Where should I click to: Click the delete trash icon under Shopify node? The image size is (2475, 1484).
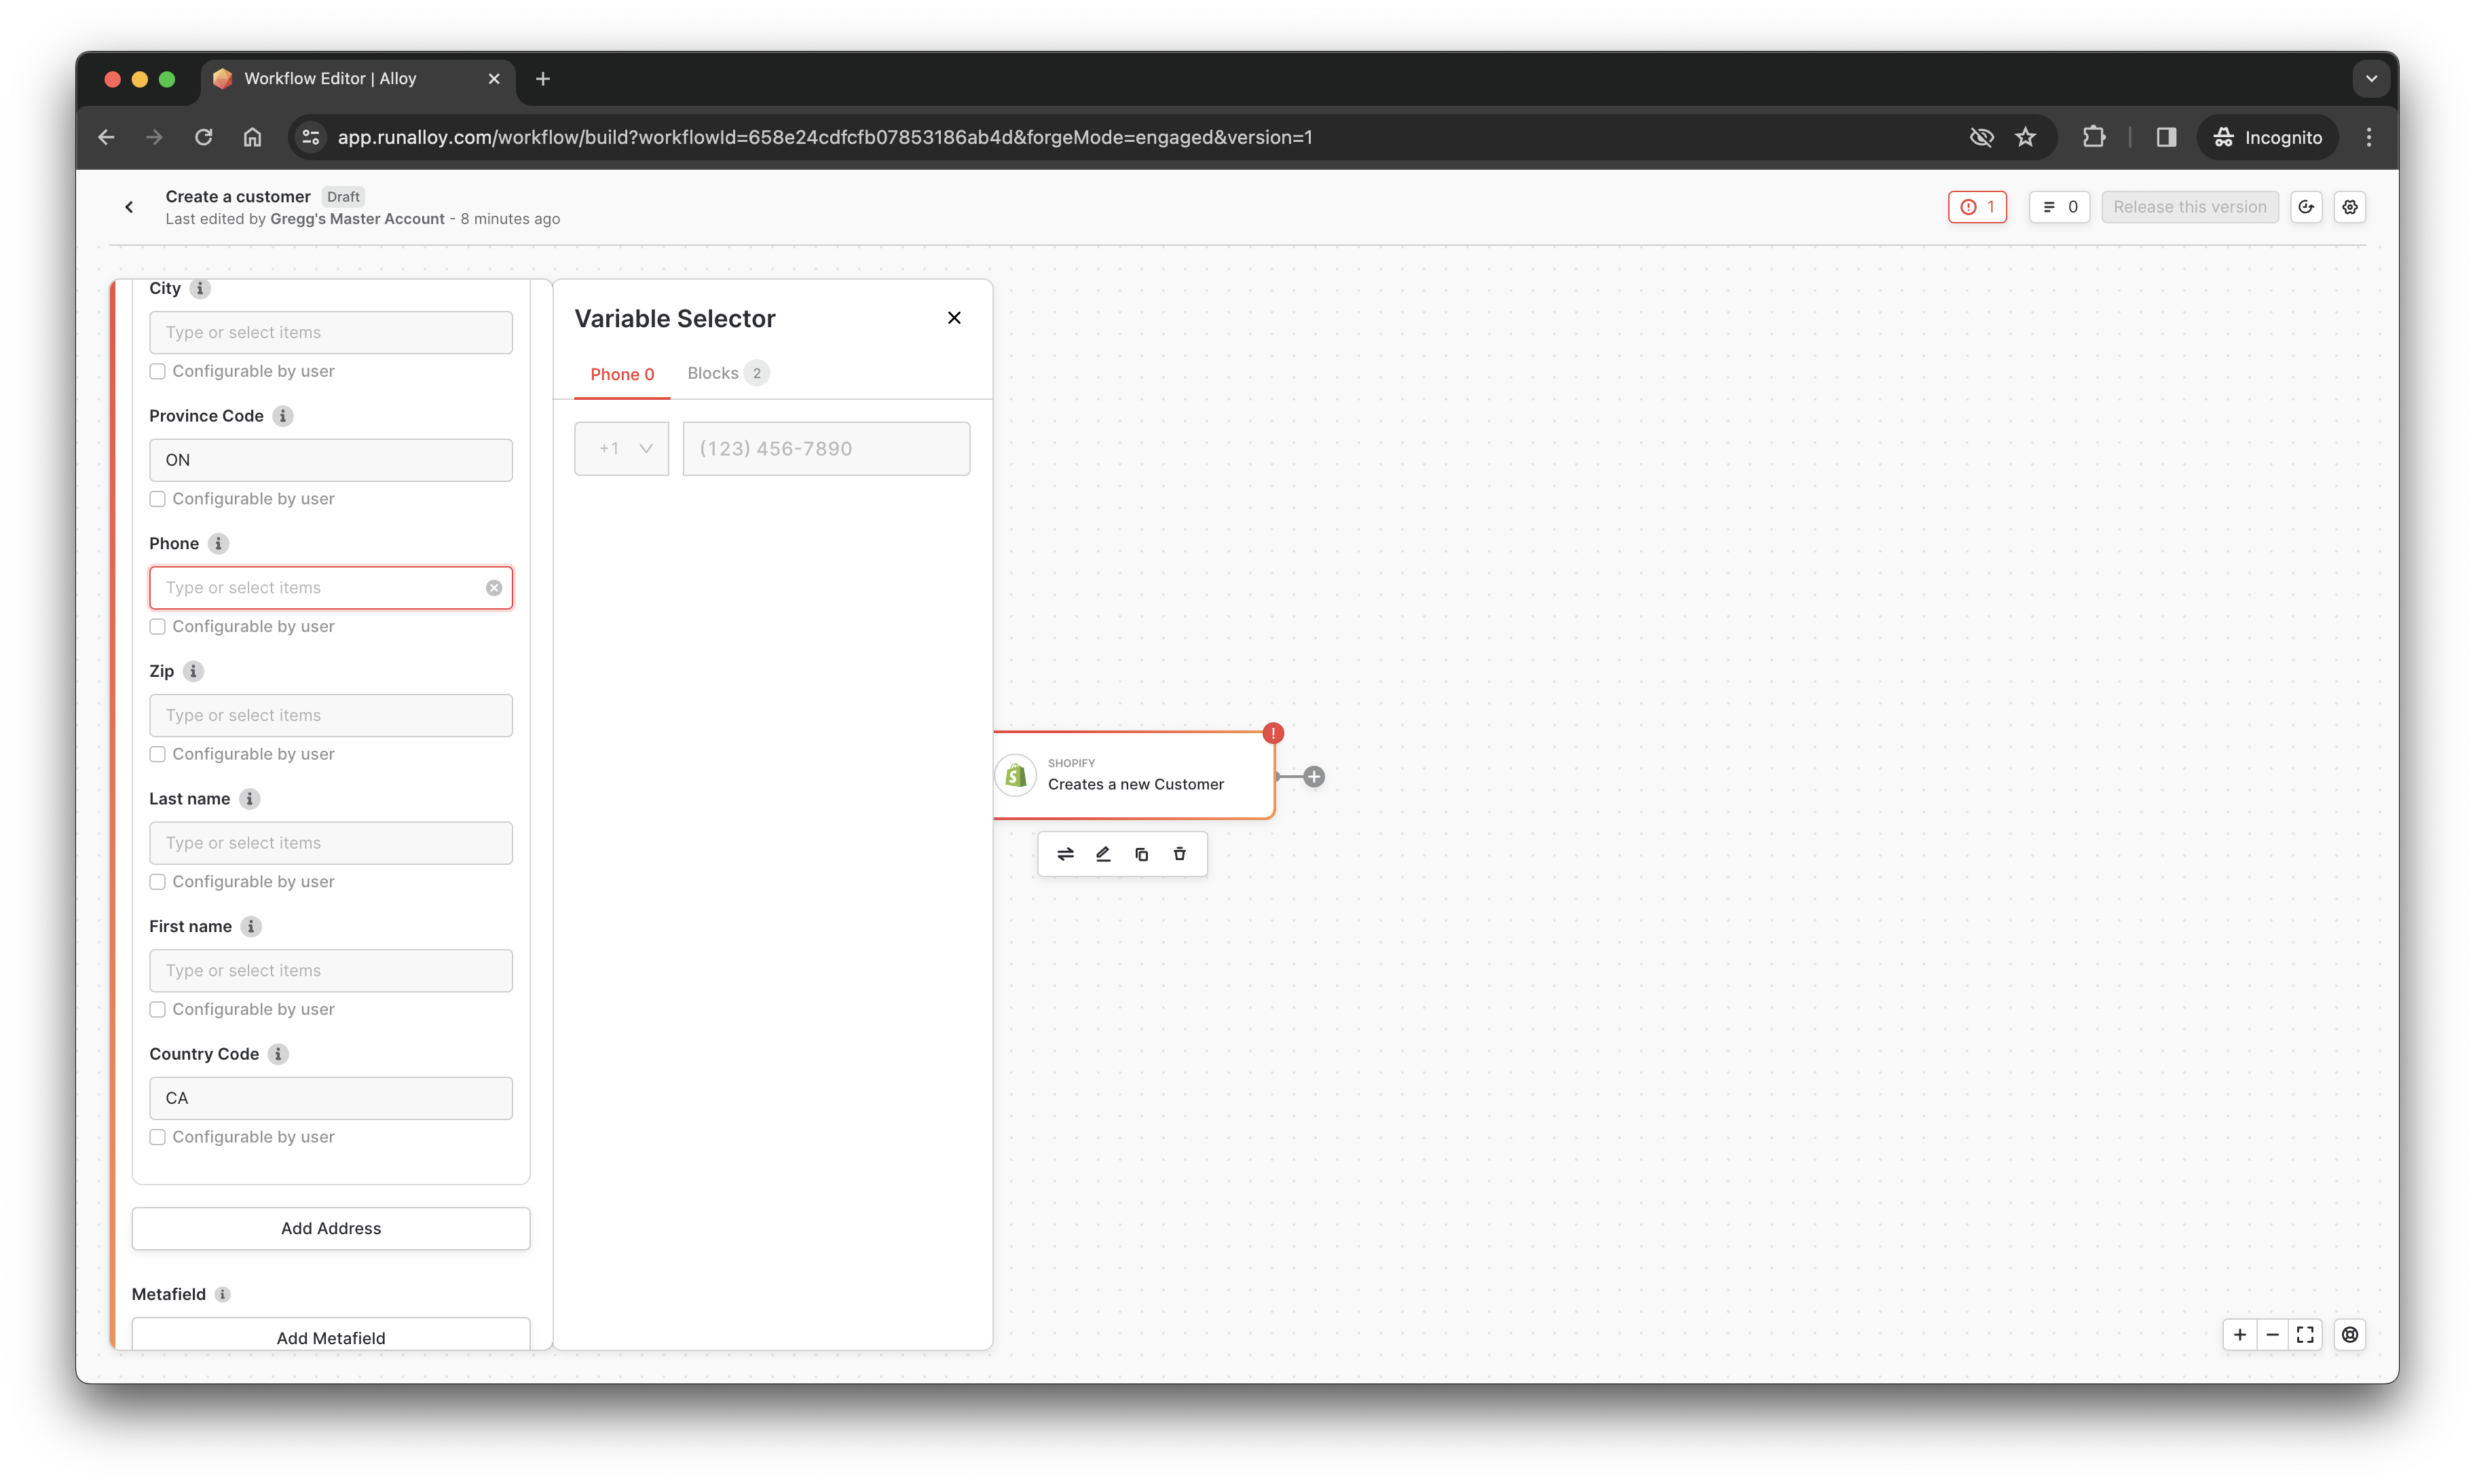tap(1180, 854)
